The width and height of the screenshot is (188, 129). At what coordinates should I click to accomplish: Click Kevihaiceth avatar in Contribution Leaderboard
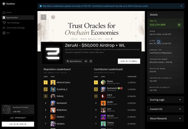[x=103, y=89]
